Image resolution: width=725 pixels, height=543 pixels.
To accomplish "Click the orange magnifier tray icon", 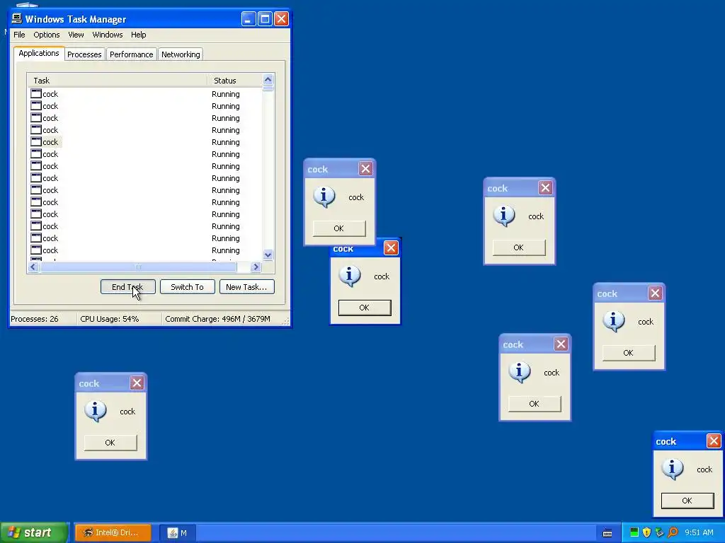I will (673, 532).
